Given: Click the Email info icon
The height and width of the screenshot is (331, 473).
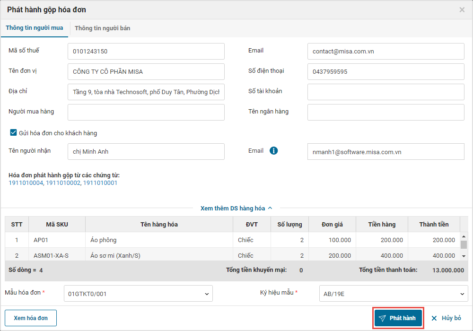Looking at the screenshot, I should (273, 151).
